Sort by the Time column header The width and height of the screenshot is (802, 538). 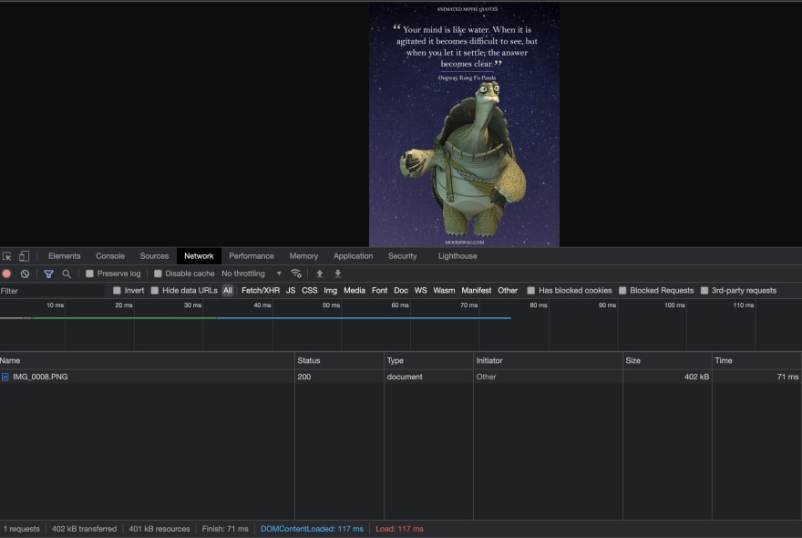point(756,360)
